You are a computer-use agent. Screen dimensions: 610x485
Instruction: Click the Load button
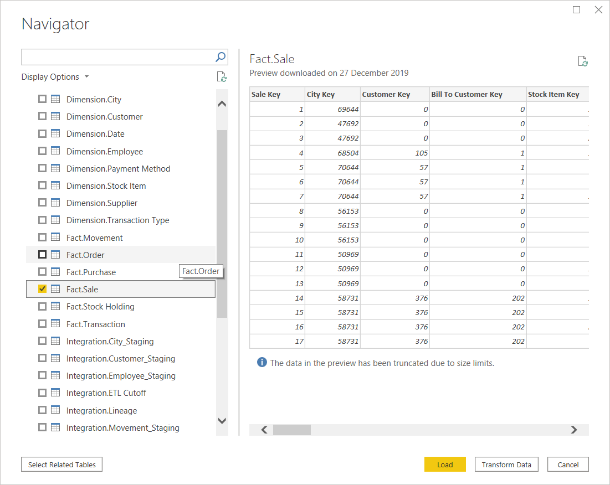pos(445,464)
